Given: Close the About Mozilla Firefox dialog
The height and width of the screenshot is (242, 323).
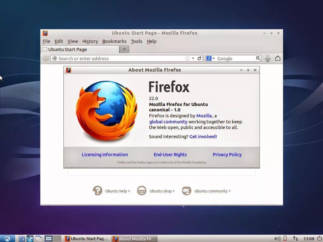Looking at the screenshot, I should (x=255, y=70).
